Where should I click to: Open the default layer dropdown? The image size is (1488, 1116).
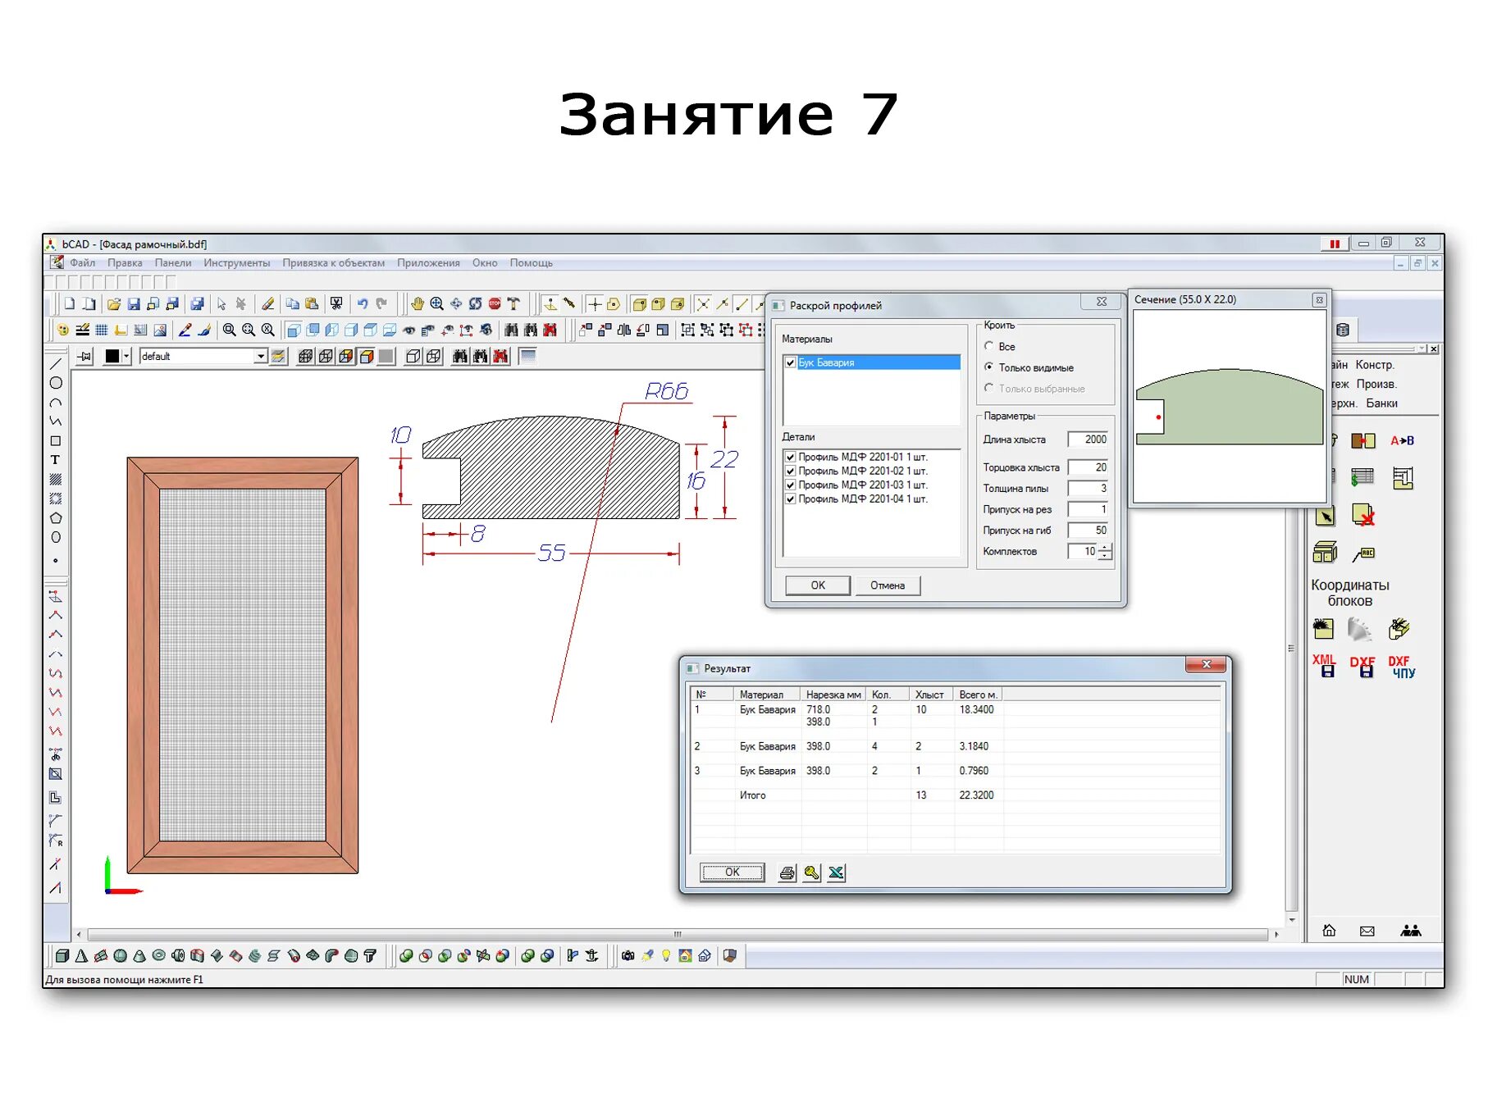click(261, 357)
